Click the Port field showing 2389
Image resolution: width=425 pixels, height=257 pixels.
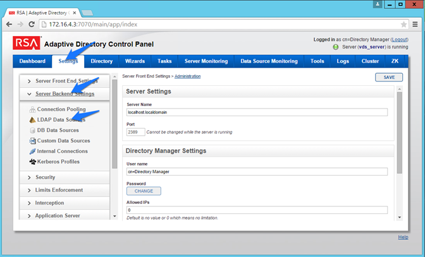136,132
